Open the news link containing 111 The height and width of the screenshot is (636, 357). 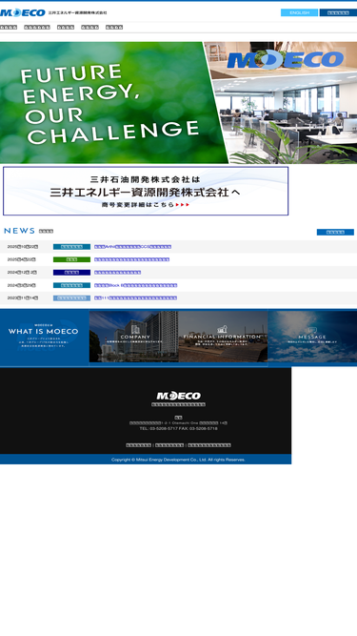[135, 298]
